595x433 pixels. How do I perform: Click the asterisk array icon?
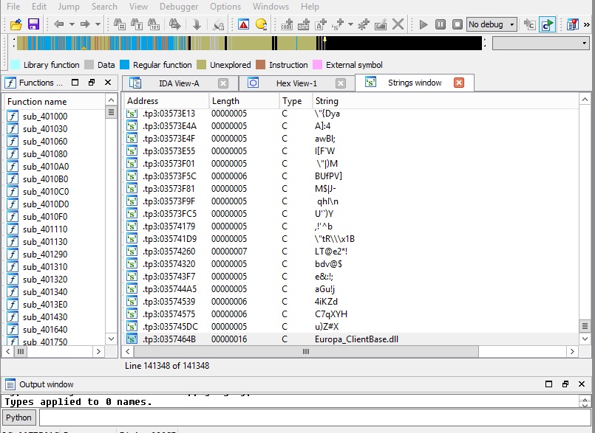click(364, 24)
